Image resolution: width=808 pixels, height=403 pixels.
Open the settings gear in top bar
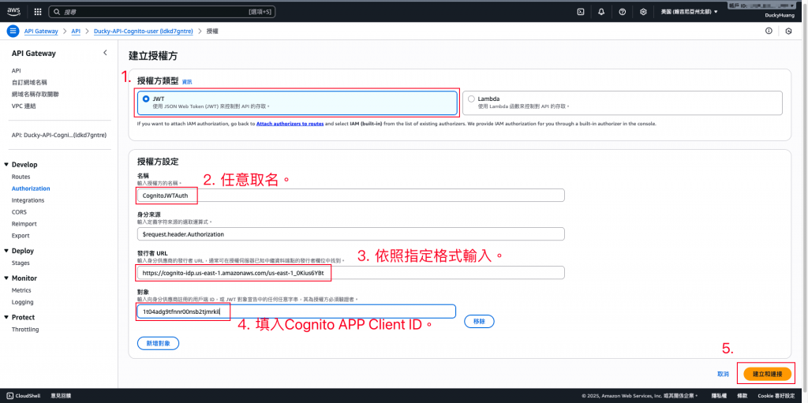(643, 11)
